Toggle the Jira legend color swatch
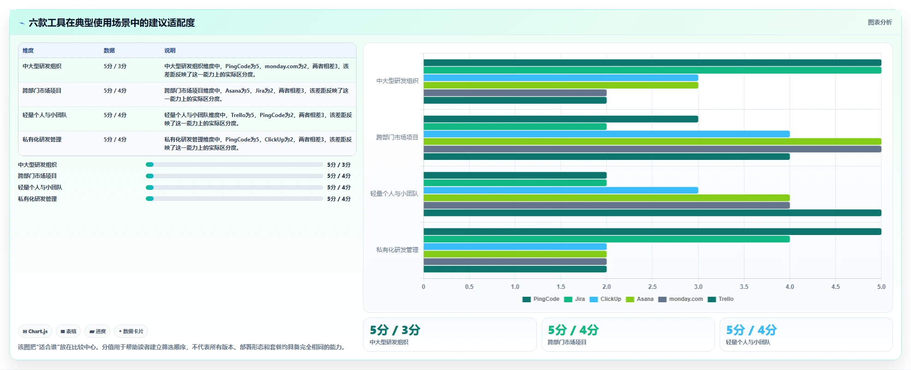The width and height of the screenshot is (911, 370). pos(568,300)
